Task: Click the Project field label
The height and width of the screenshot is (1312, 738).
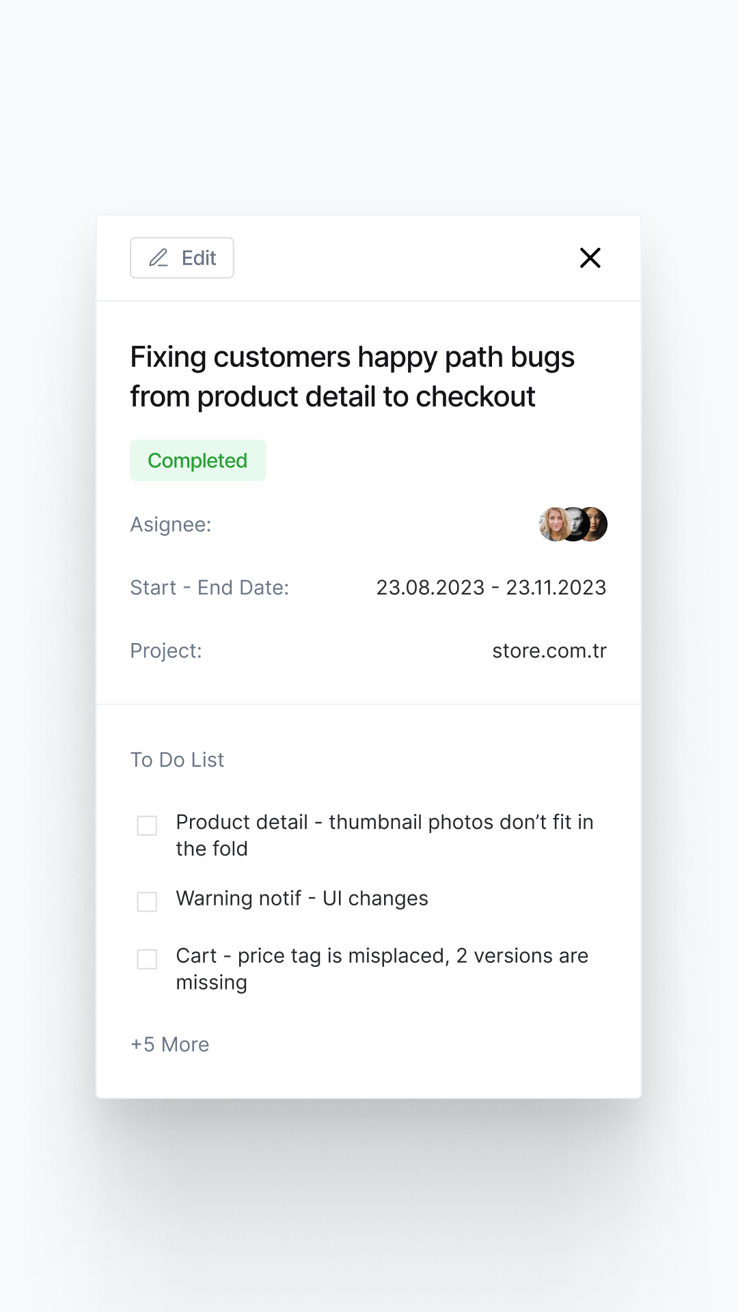Action: coord(166,651)
